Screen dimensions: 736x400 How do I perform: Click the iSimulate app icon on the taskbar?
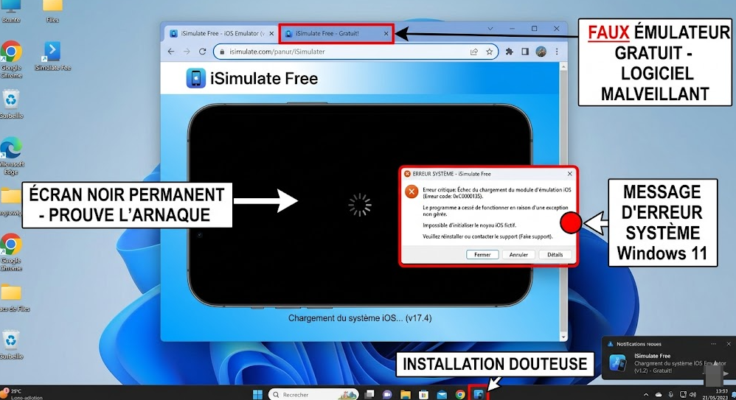pyautogui.click(x=479, y=394)
